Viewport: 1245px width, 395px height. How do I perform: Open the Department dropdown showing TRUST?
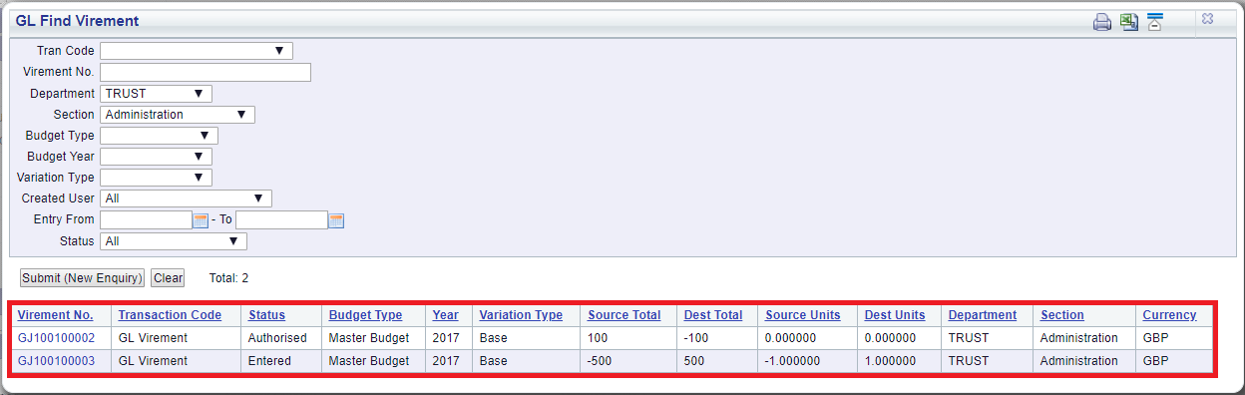(157, 94)
